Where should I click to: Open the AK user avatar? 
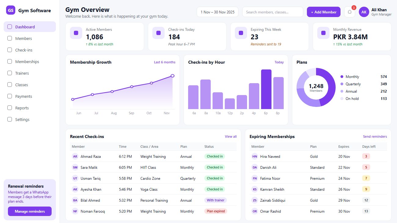pos(364,12)
